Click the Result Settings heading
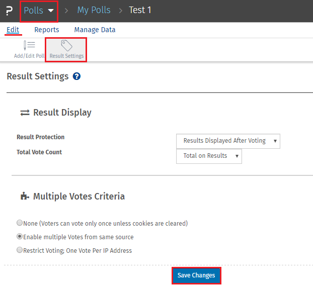Screen dimensions: 313x292 [x=38, y=76]
